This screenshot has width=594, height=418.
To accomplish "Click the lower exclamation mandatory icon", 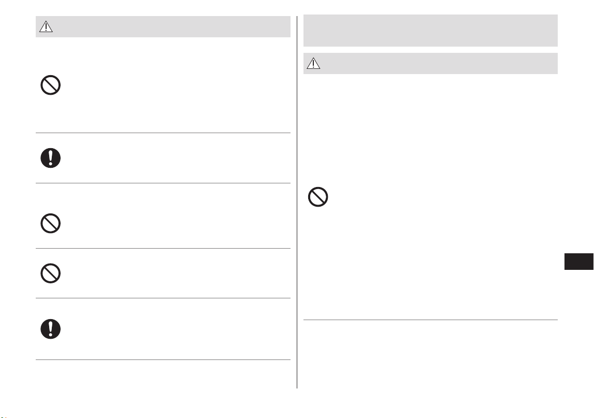I will pyautogui.click(x=50, y=329).
